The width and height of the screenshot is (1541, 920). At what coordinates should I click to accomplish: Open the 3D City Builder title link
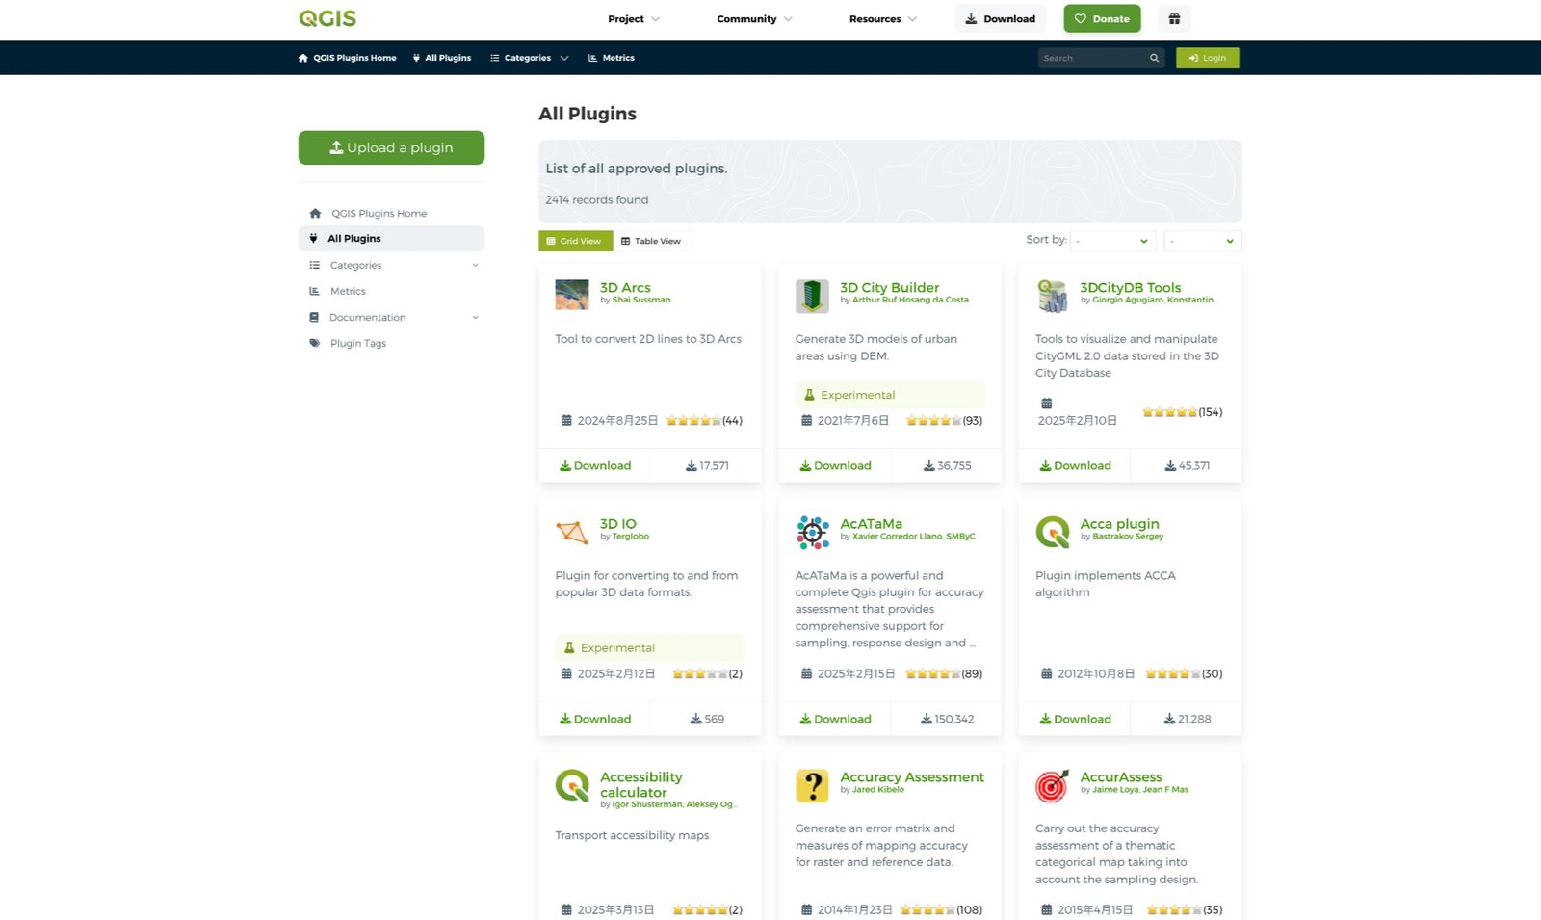point(889,287)
